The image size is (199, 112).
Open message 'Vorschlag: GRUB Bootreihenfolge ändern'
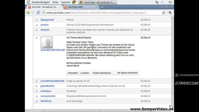pyautogui.click(x=95, y=86)
